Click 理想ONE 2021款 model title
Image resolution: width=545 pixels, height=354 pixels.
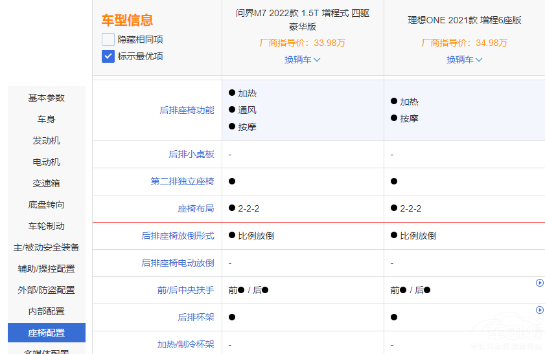464,20
